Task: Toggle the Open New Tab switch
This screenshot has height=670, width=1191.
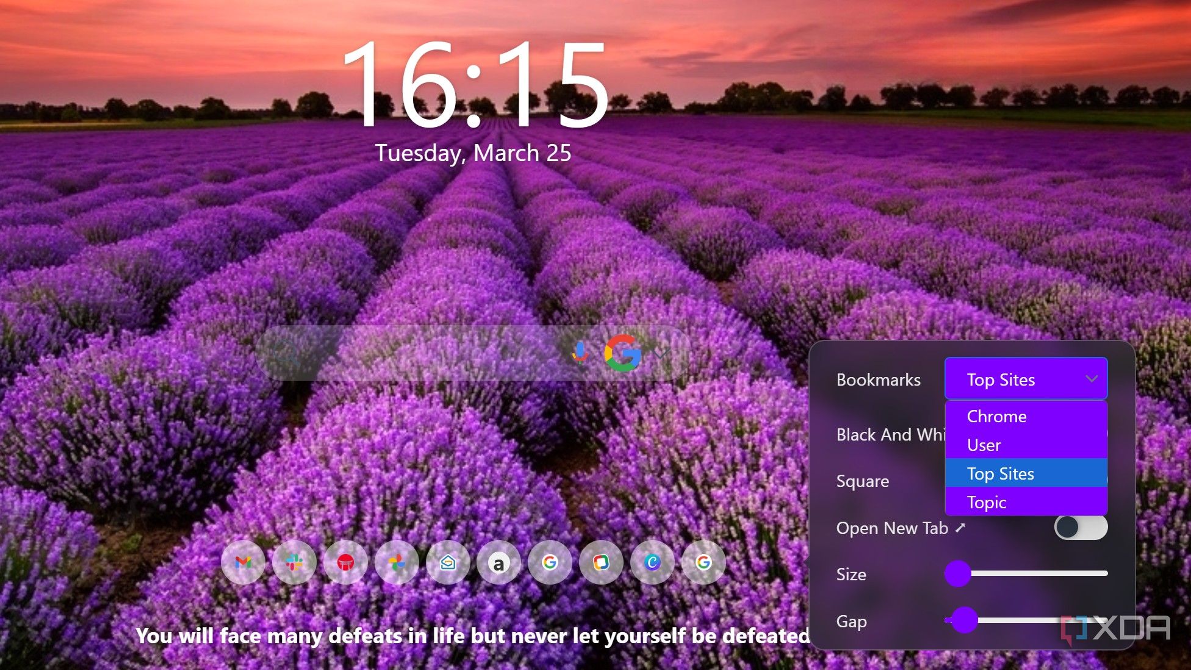Action: (1081, 527)
